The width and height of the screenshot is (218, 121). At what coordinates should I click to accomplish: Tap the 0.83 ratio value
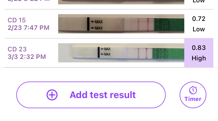[199, 48]
